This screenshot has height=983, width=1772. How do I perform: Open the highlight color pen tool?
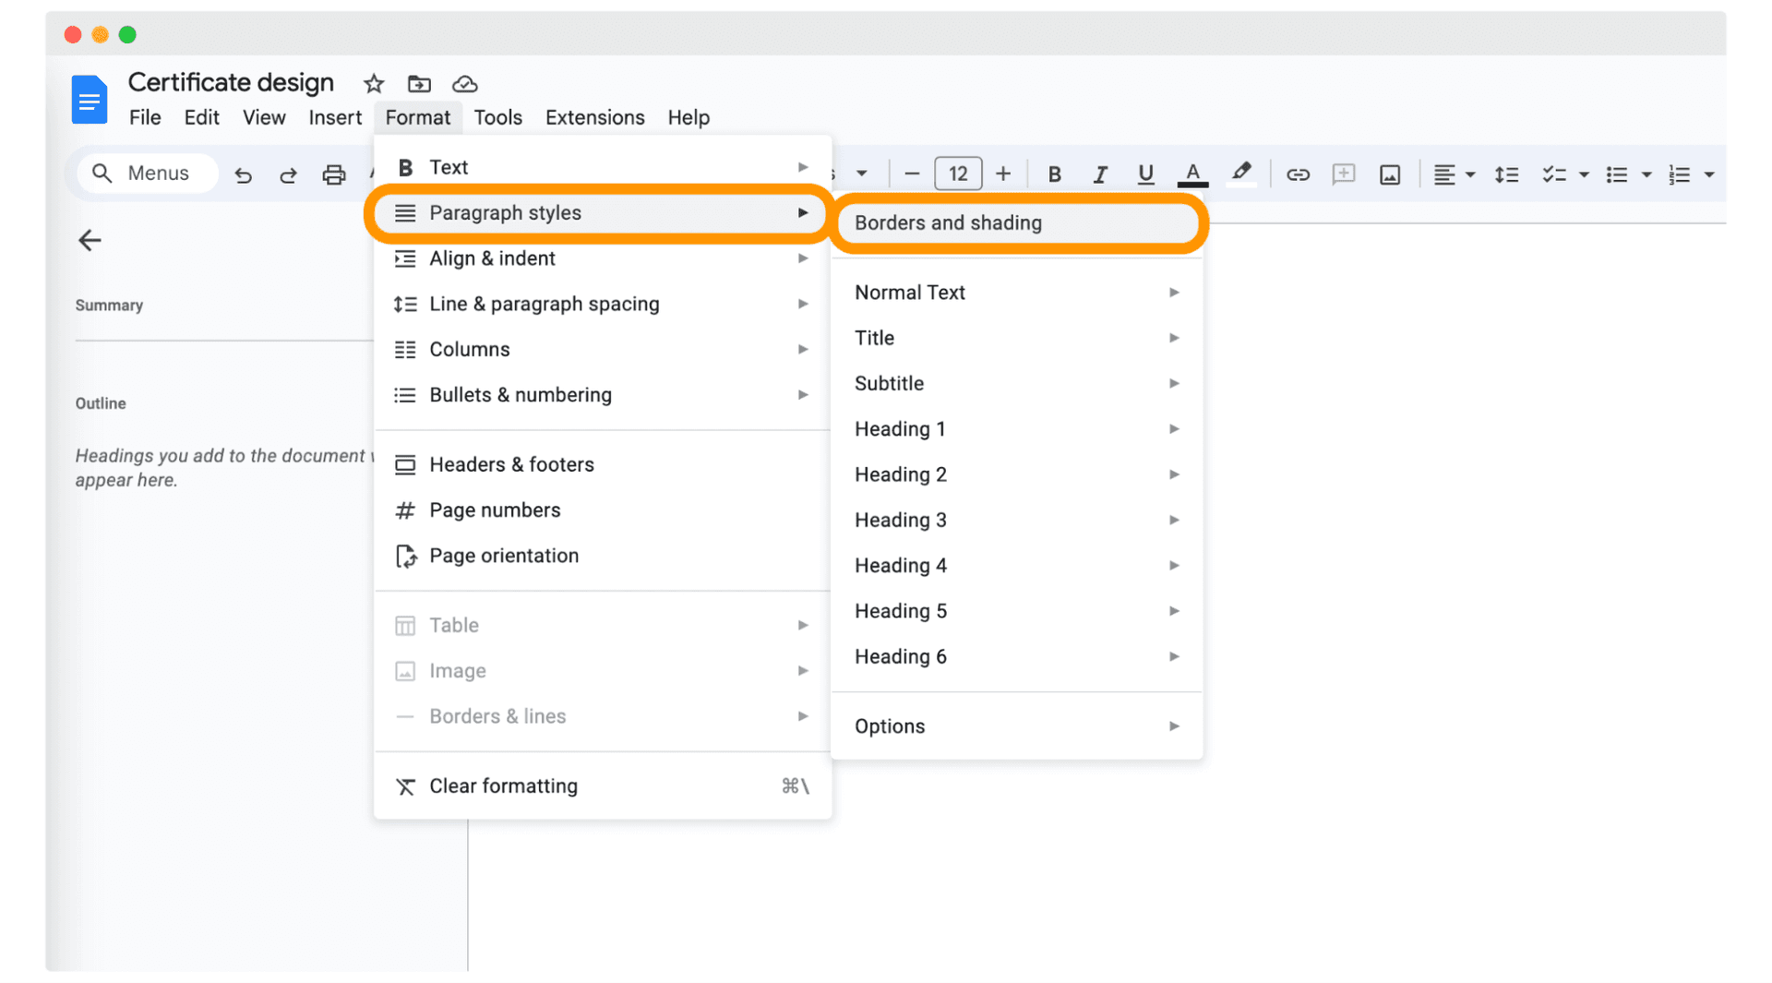click(x=1241, y=174)
